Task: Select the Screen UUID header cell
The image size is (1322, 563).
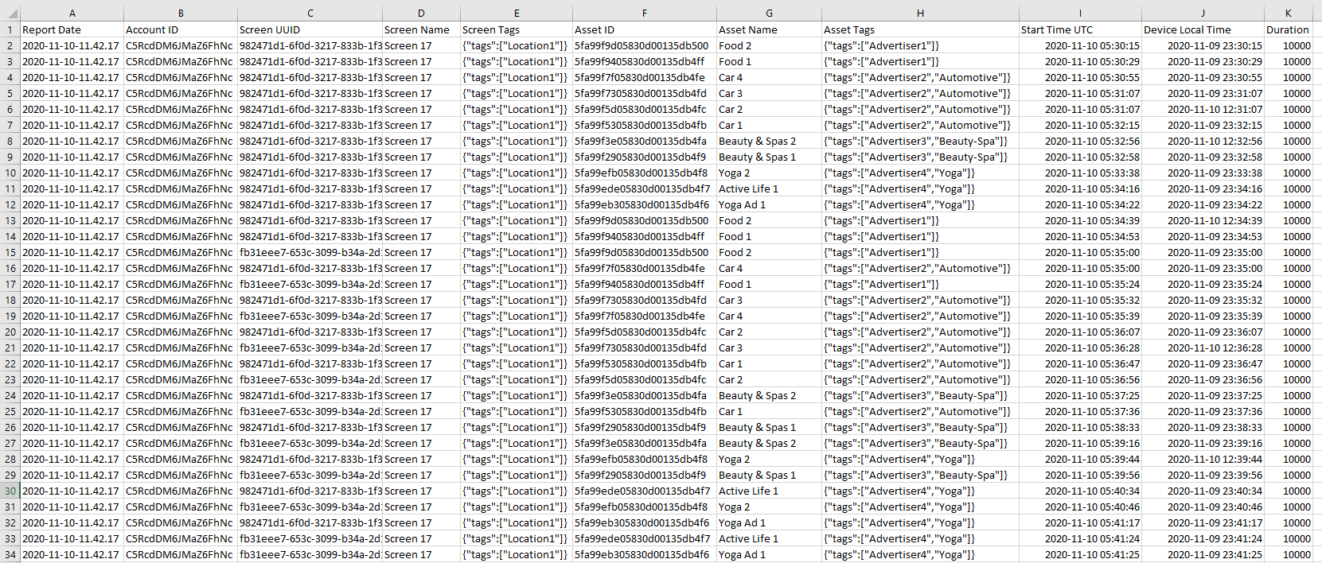Action: pyautogui.click(x=310, y=29)
